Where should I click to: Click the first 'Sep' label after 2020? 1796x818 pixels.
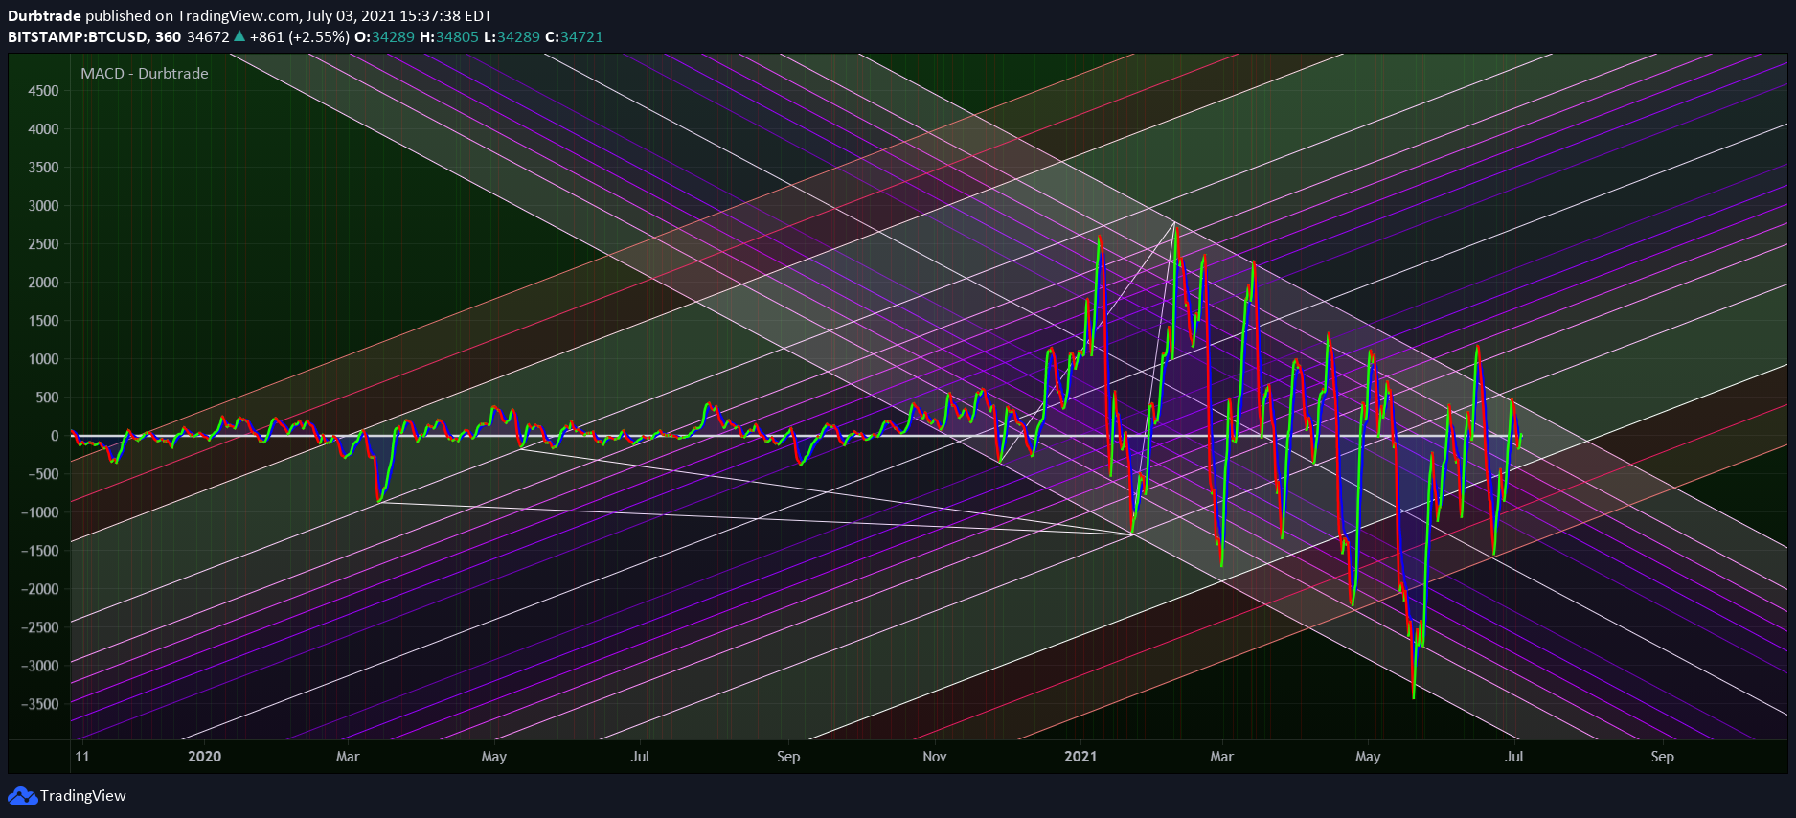[788, 757]
